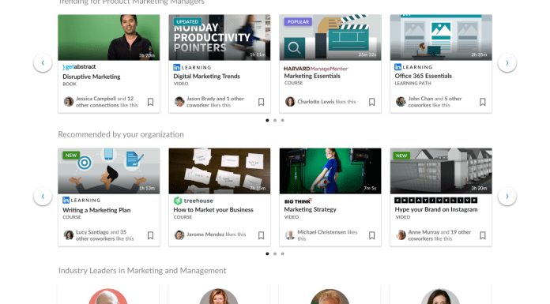
Task: Open Hype your Brand on Instagram link
Action: tap(436, 209)
